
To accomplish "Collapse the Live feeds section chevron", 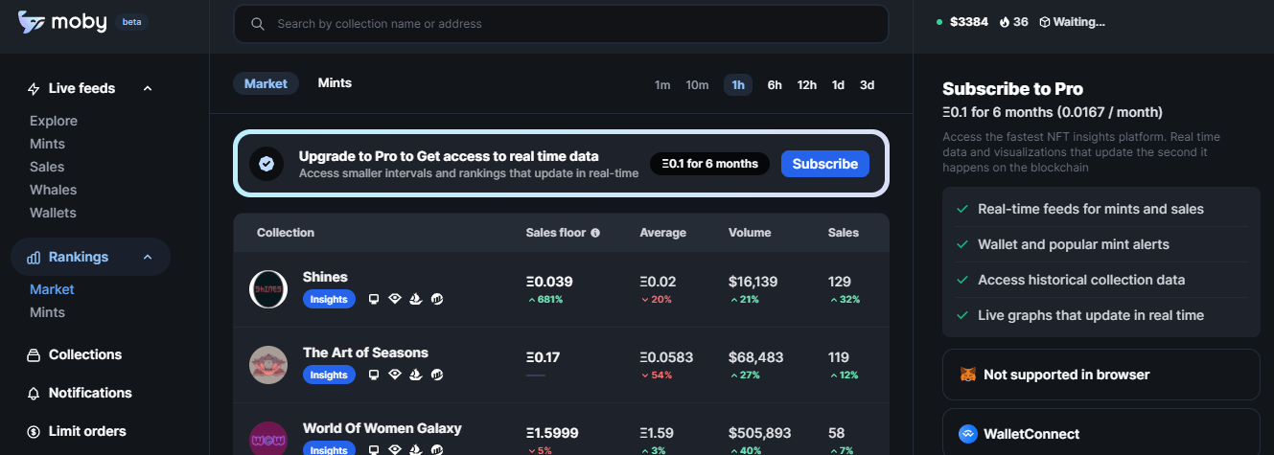I will (x=148, y=89).
